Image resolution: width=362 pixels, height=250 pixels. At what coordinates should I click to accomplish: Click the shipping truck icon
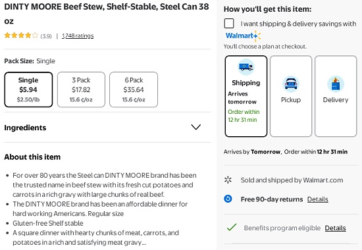point(246,67)
